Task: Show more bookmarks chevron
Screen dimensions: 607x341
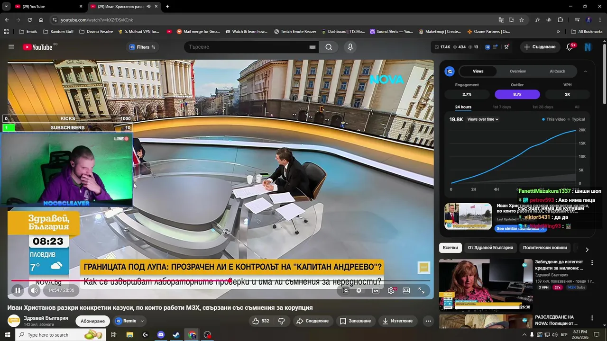Action: click(558, 32)
